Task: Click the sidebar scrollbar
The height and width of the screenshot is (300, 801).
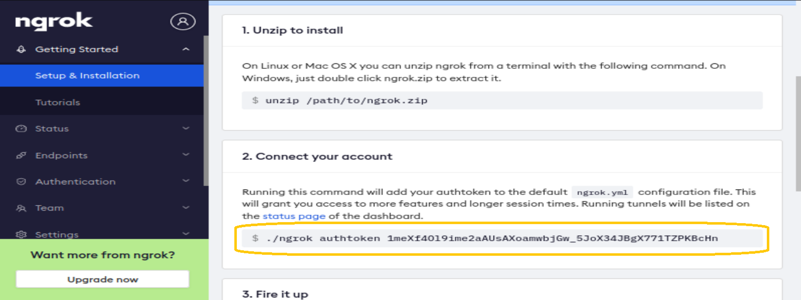Action: 206,111
